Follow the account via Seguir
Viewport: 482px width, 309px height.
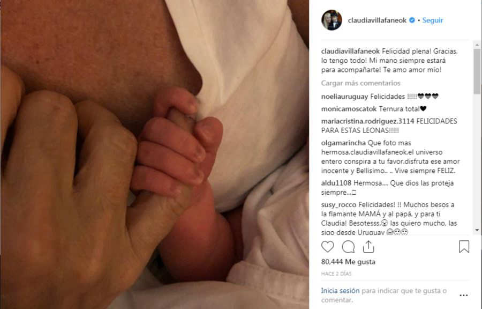tap(433, 20)
